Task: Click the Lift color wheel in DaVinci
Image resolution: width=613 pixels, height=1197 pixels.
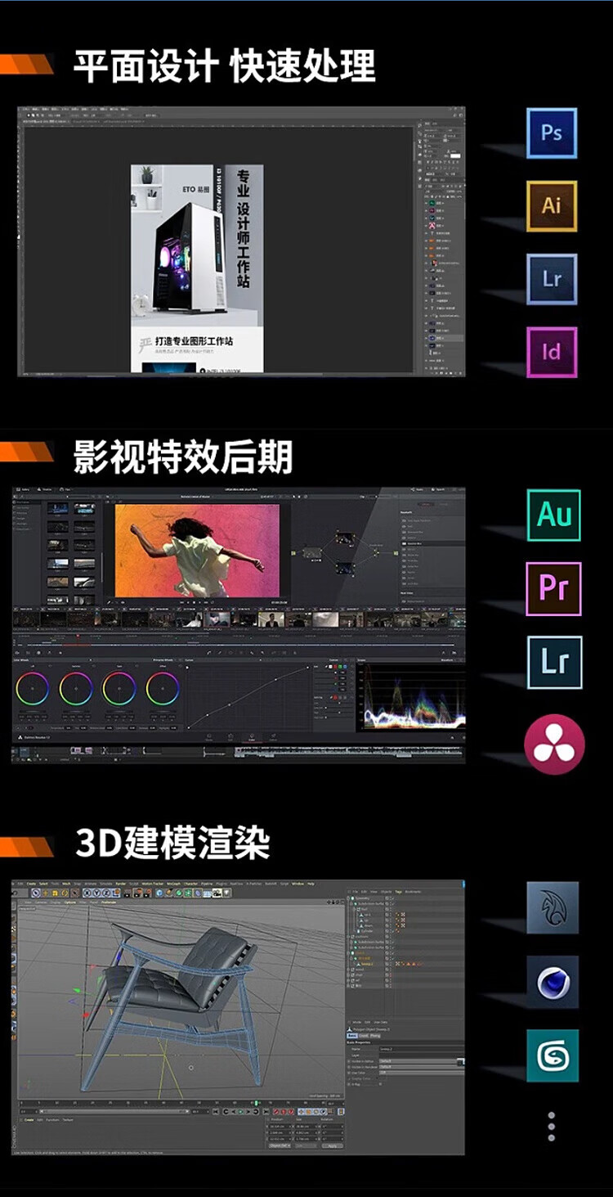Action: tap(31, 688)
